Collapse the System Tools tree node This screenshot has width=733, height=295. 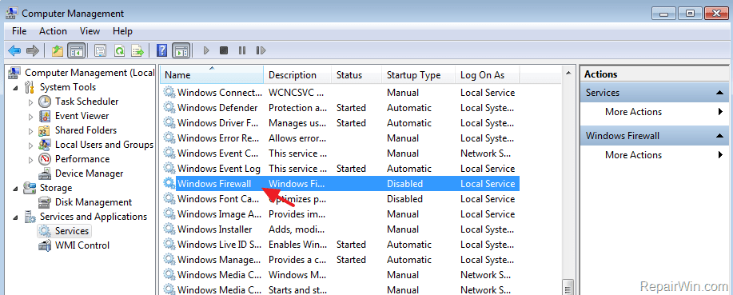(15, 88)
